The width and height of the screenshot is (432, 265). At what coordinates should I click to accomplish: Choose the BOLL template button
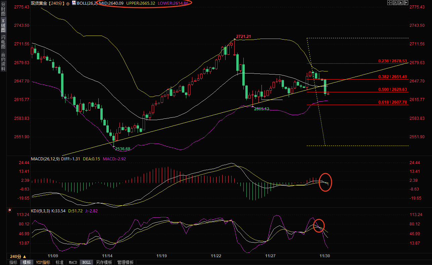coord(87,262)
